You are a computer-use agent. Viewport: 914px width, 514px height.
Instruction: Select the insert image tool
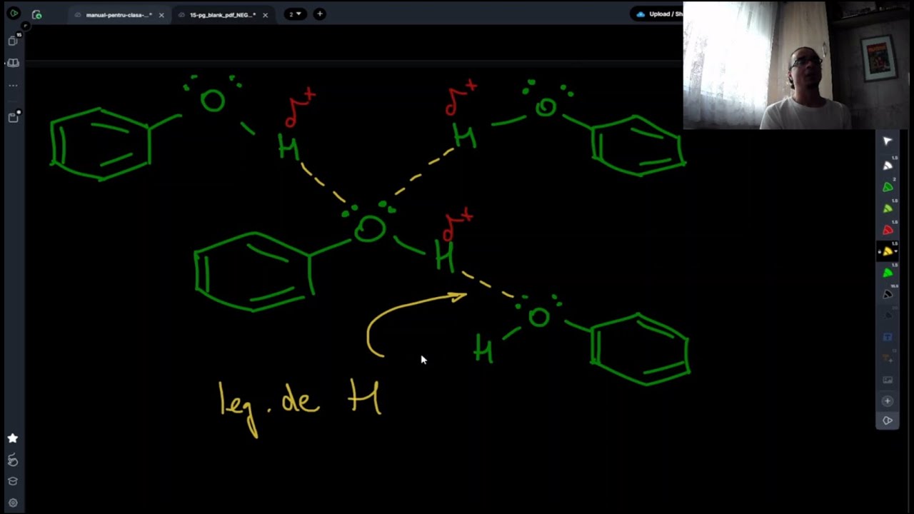888,379
